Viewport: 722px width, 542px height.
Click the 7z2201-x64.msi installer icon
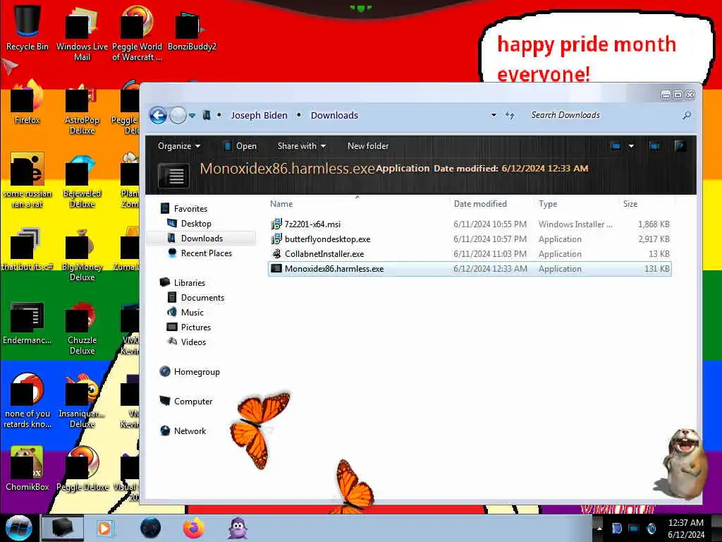276,224
